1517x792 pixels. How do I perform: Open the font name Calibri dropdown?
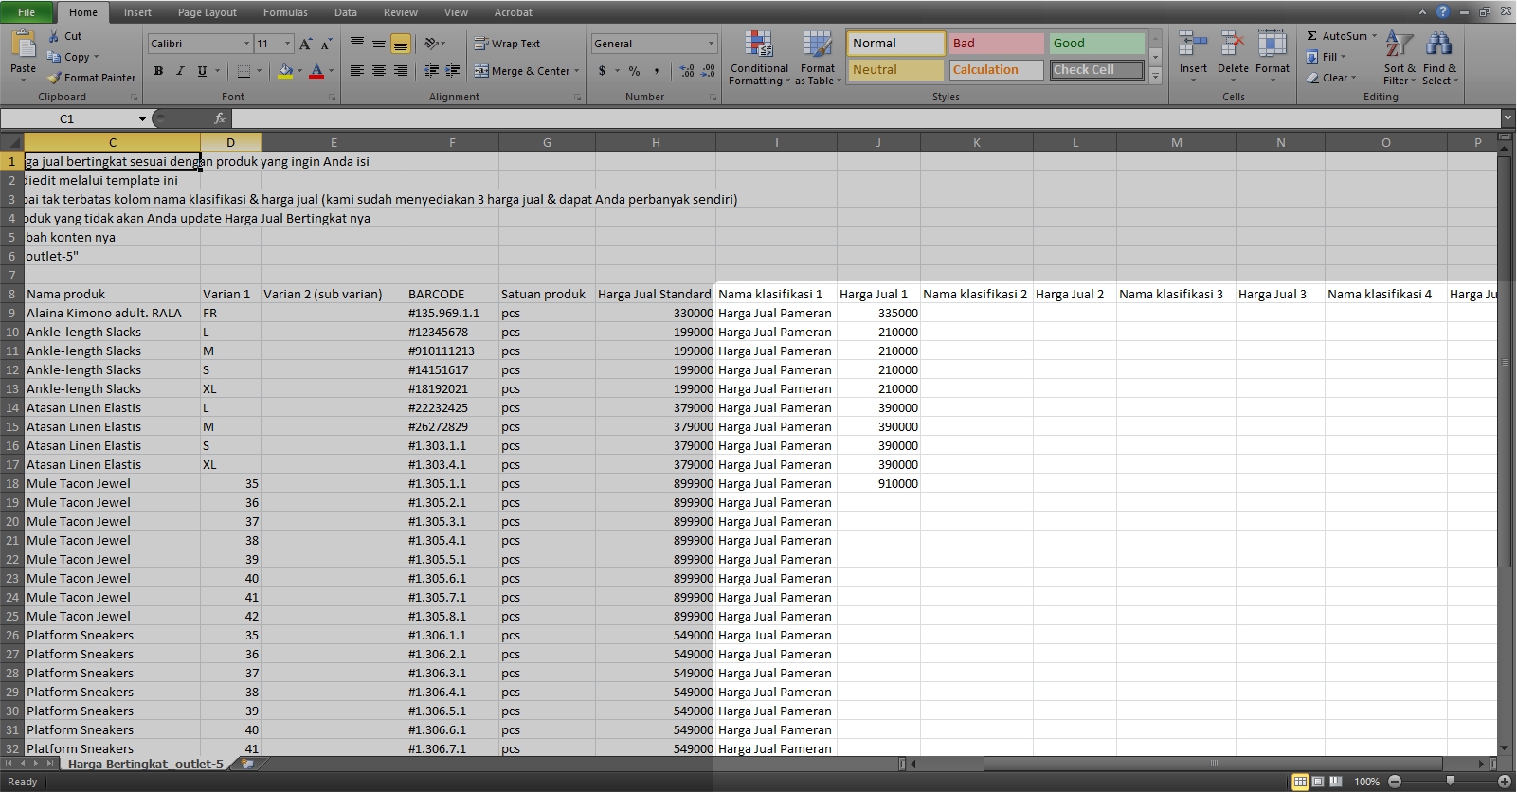246,44
